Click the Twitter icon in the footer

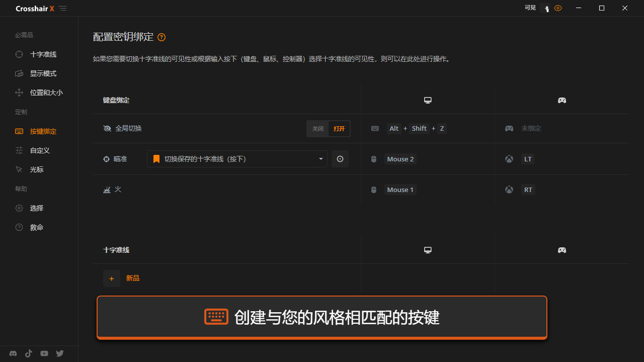pyautogui.click(x=59, y=353)
